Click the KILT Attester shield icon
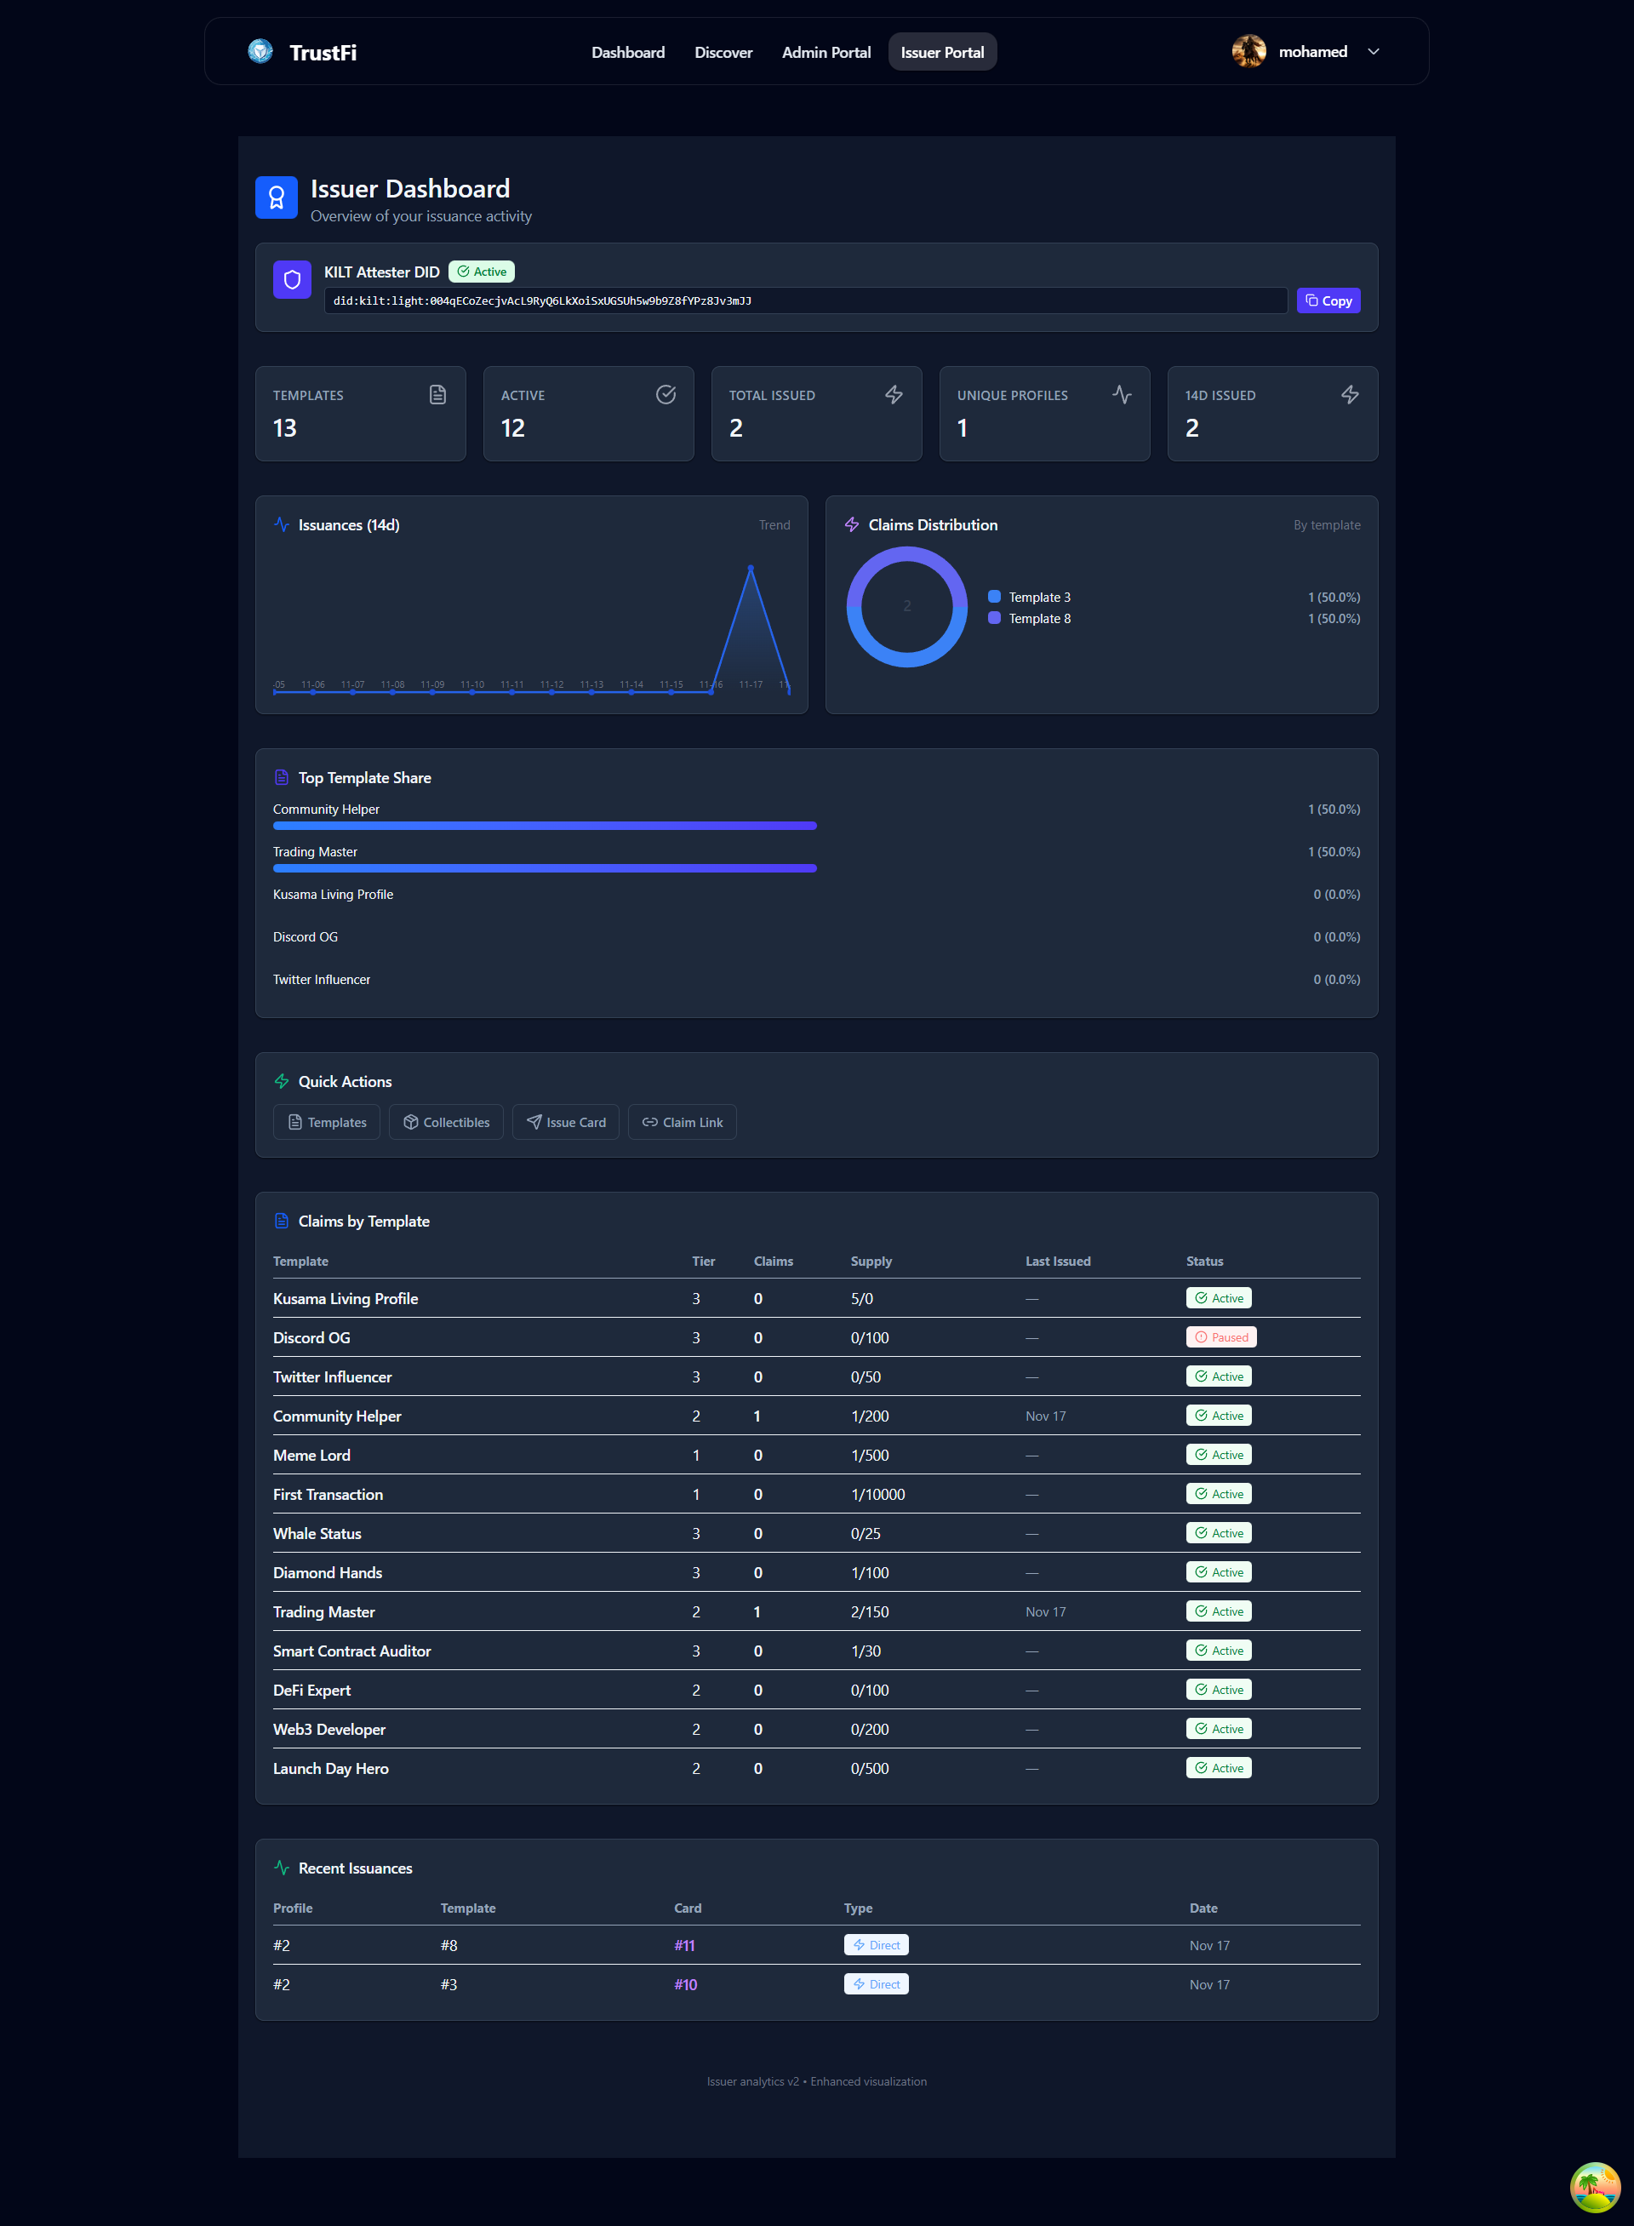The width and height of the screenshot is (1634, 2226). click(x=292, y=280)
